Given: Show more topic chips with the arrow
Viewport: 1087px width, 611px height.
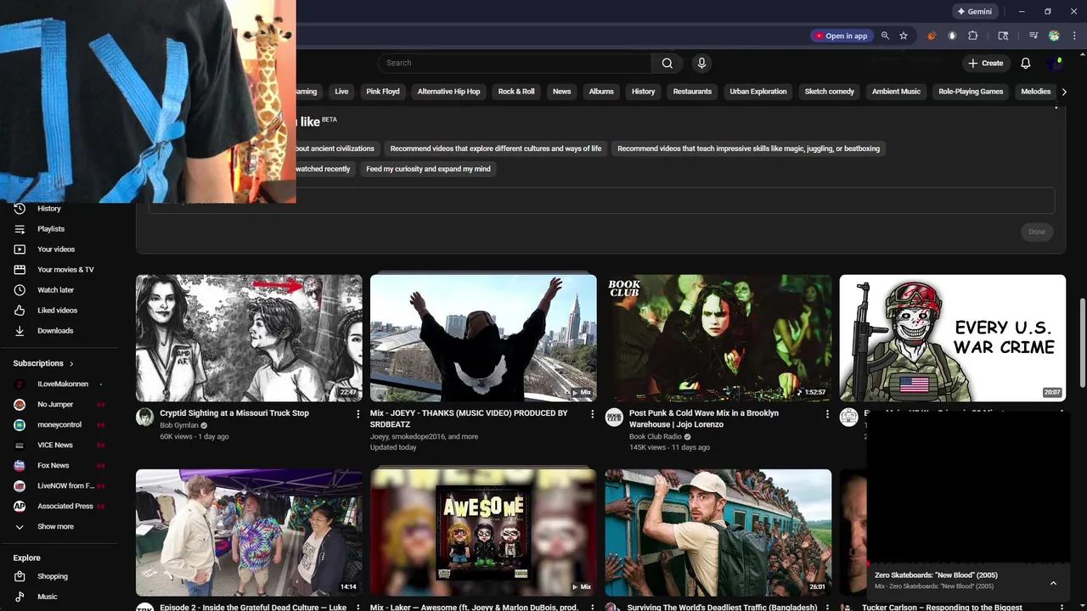Looking at the screenshot, I should tap(1064, 92).
